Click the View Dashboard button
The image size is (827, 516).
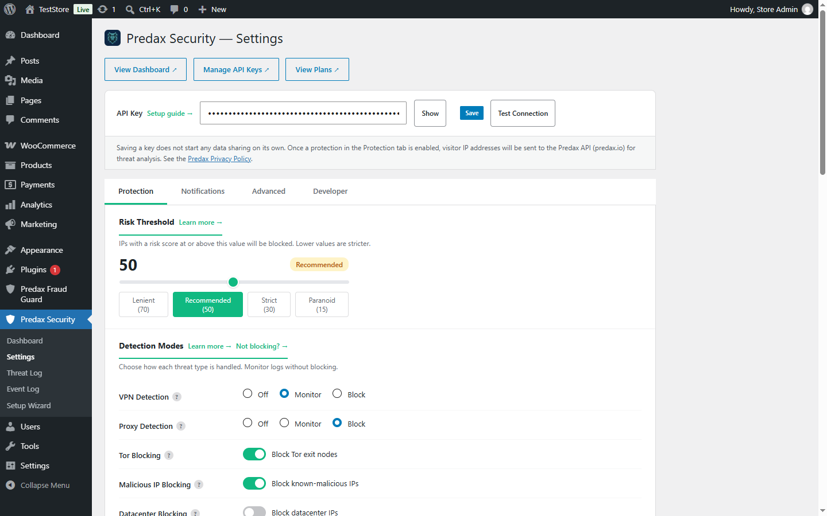pyautogui.click(x=145, y=69)
